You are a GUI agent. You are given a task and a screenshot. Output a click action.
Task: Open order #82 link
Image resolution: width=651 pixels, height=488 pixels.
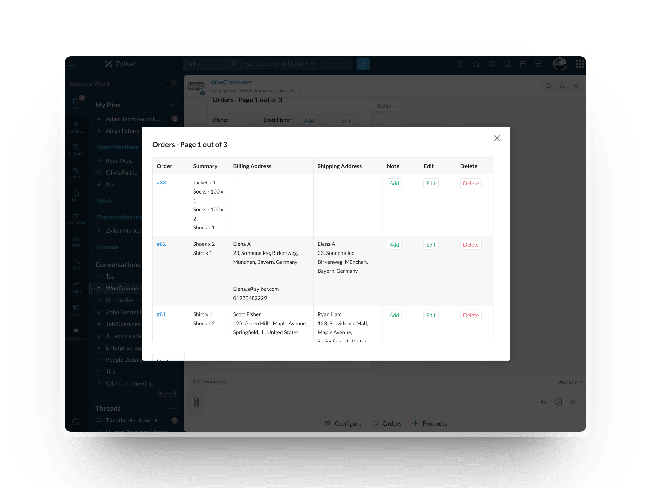[x=161, y=244]
